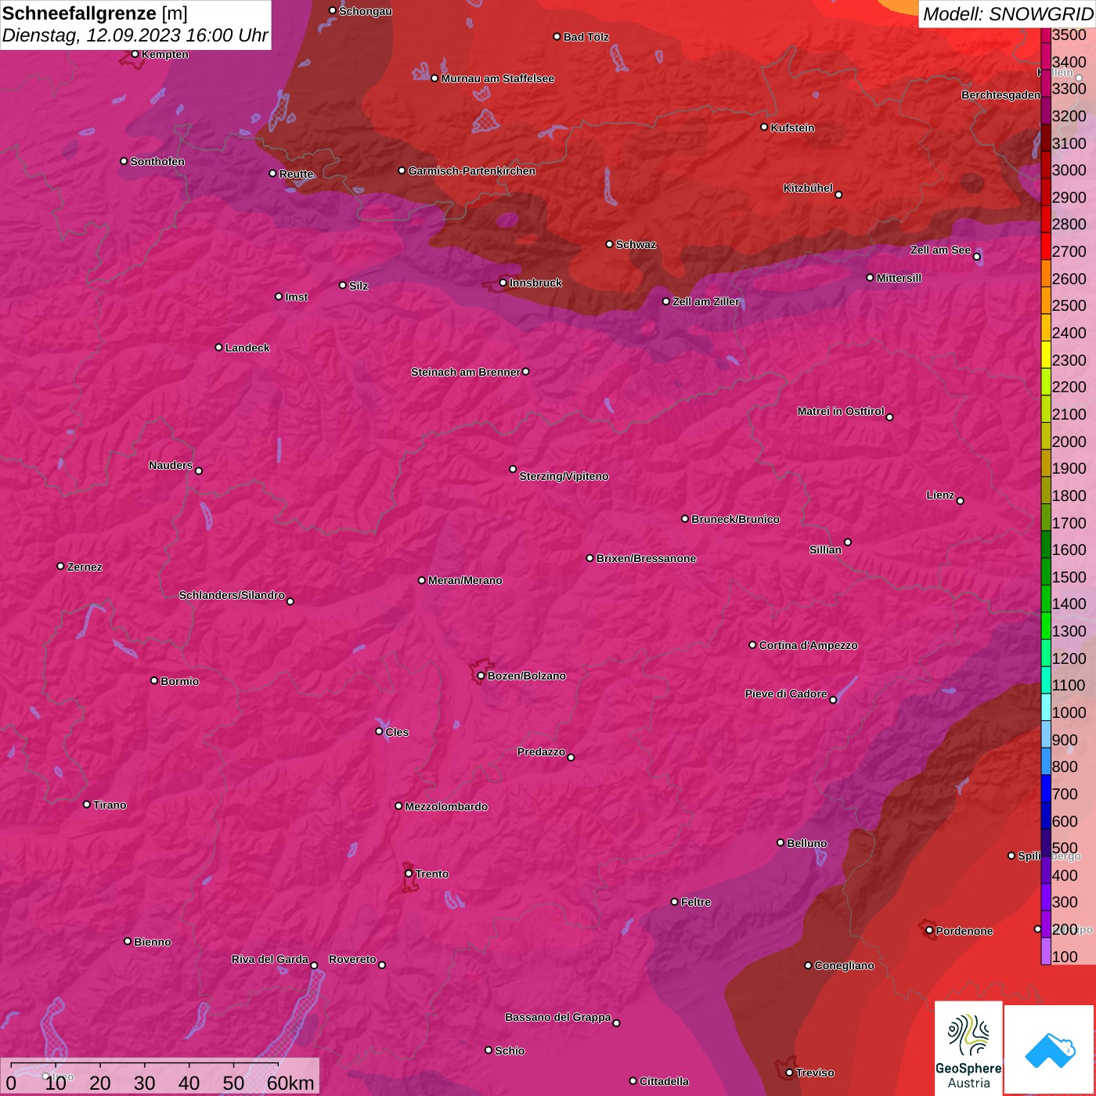This screenshot has height=1096, width=1096.
Task: Click the 'Sonthofen' label
Action: [x=157, y=161]
